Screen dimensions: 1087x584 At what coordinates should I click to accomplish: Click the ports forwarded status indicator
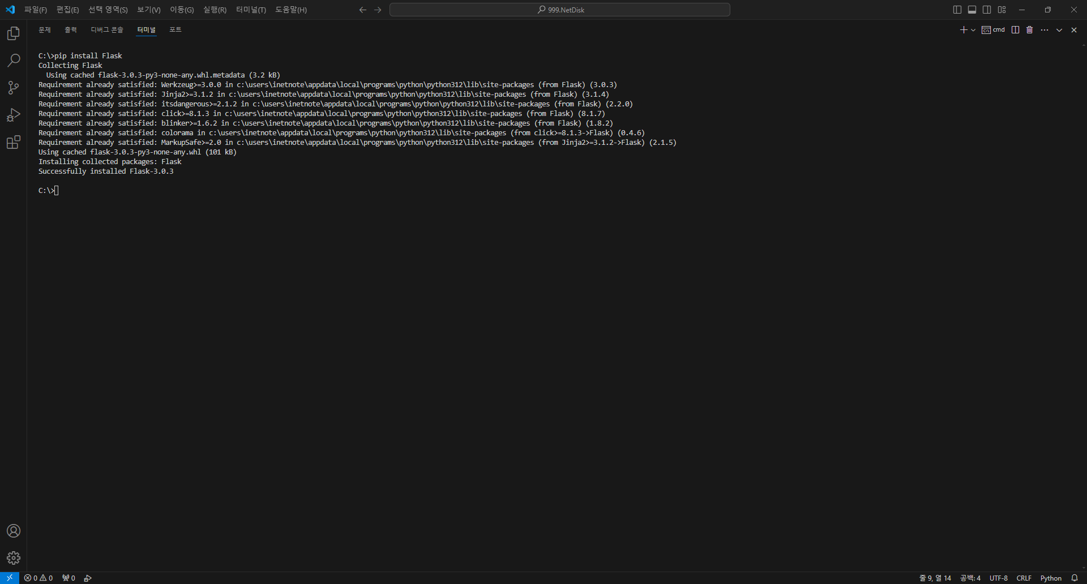[69, 578]
